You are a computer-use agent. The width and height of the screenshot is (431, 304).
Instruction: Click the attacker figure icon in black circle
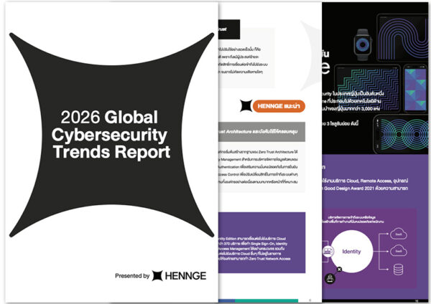330,279
